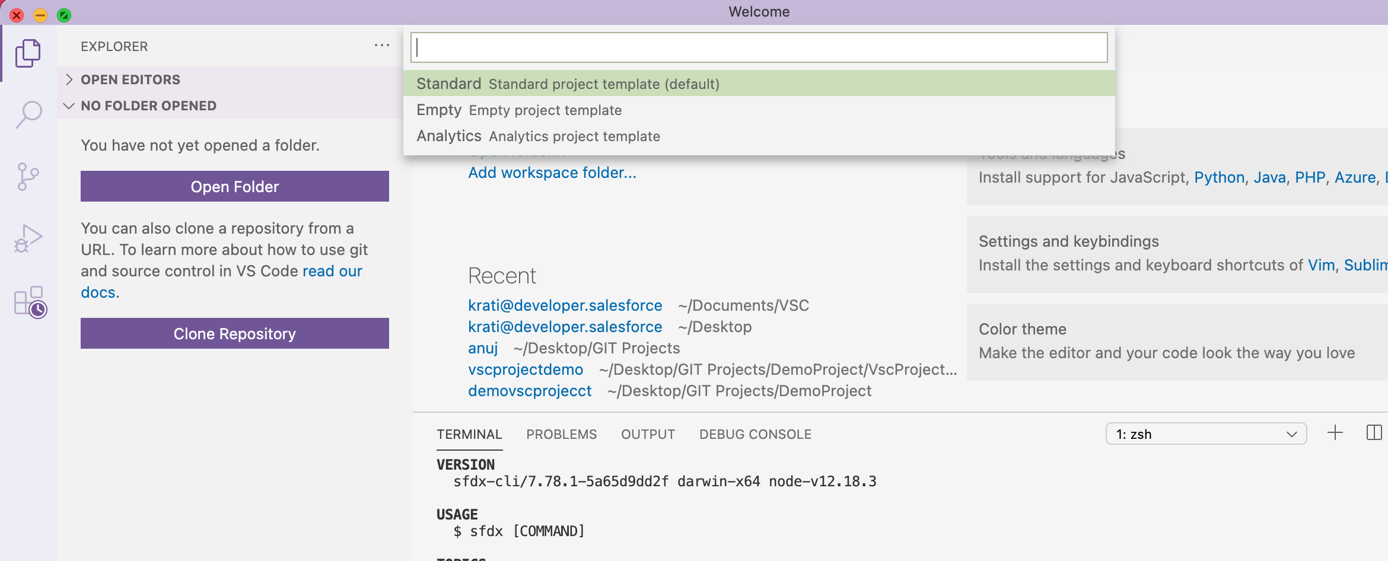The height and width of the screenshot is (561, 1388).
Task: Click the Explorer more actions ellipsis
Action: pos(381,46)
